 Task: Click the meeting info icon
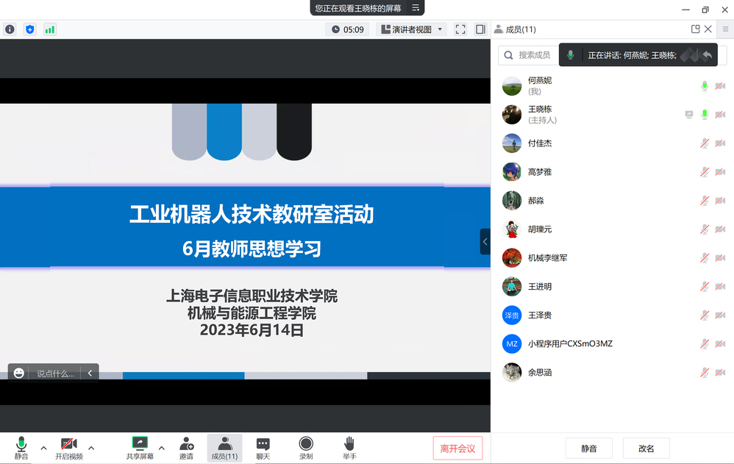point(10,29)
